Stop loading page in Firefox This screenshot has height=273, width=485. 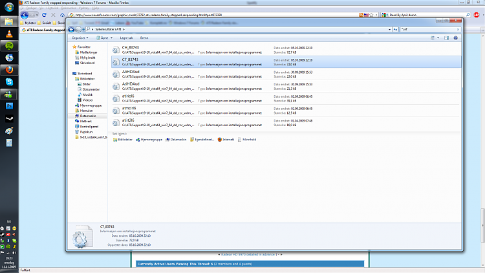53,15
